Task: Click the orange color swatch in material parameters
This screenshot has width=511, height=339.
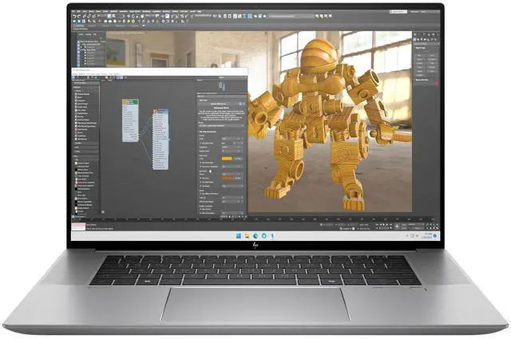Action: point(227,178)
